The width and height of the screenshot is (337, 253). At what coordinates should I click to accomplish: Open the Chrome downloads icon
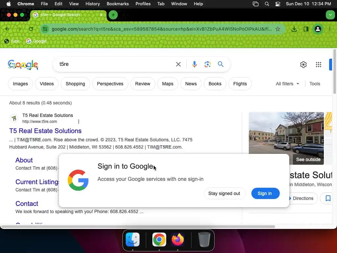294,29
